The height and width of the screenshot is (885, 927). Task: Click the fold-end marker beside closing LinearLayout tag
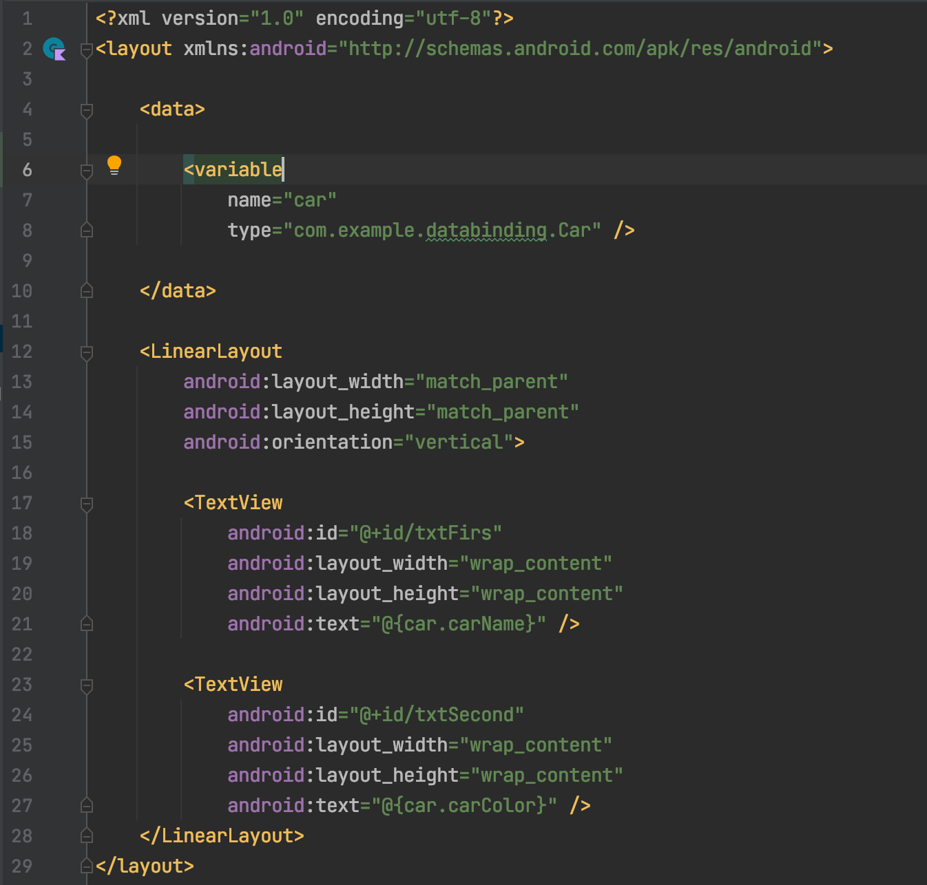click(x=85, y=835)
